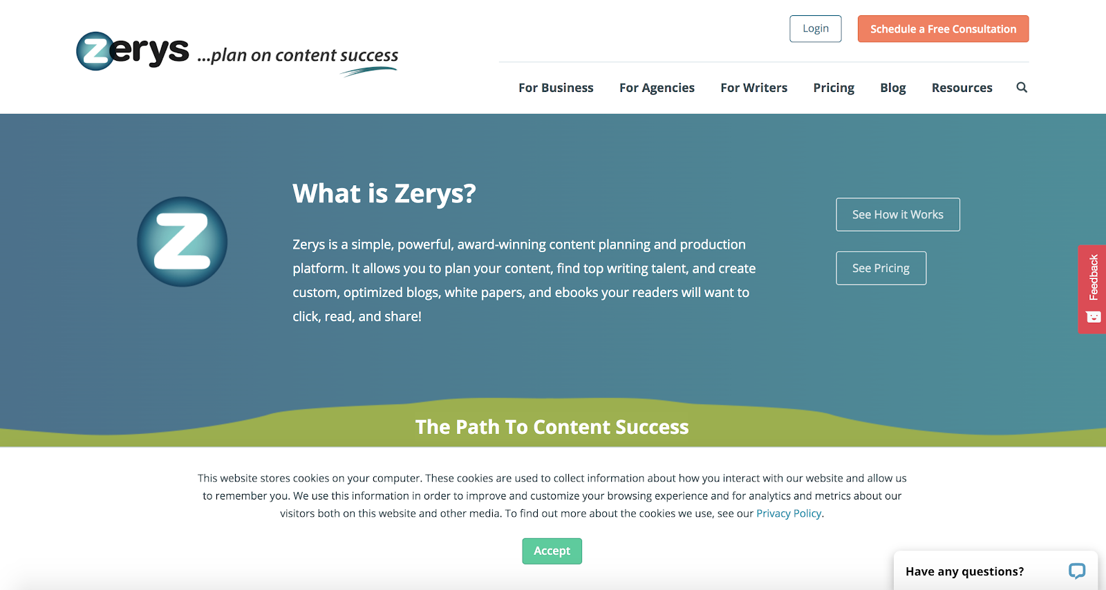Open the For Business menu
Viewport: 1106px width, 590px height.
[556, 88]
